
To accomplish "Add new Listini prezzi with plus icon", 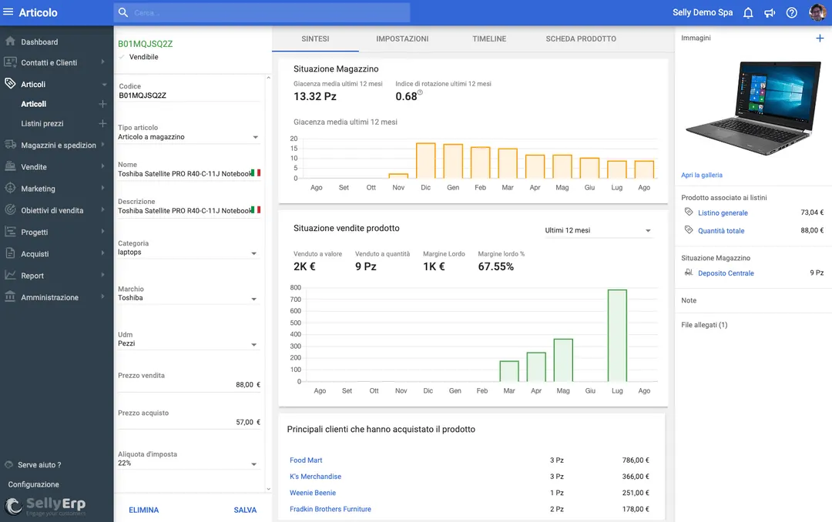I will coord(103,124).
